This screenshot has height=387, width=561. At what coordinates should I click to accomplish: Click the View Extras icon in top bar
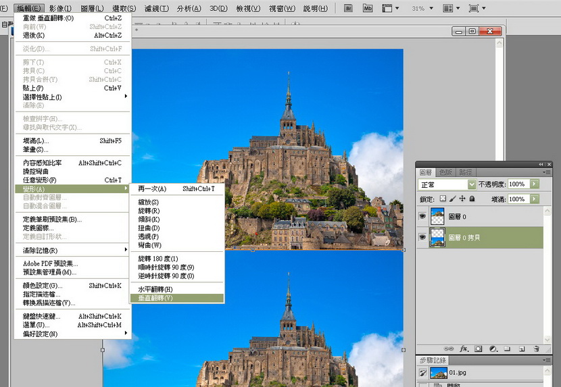[387, 8]
